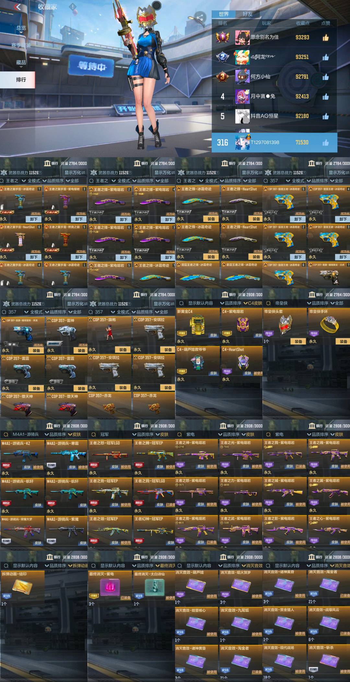Open 全部 filter in the 帝皇侠 panel
Image resolution: width=350 pixels, height=682 pixels.
pos(337,303)
